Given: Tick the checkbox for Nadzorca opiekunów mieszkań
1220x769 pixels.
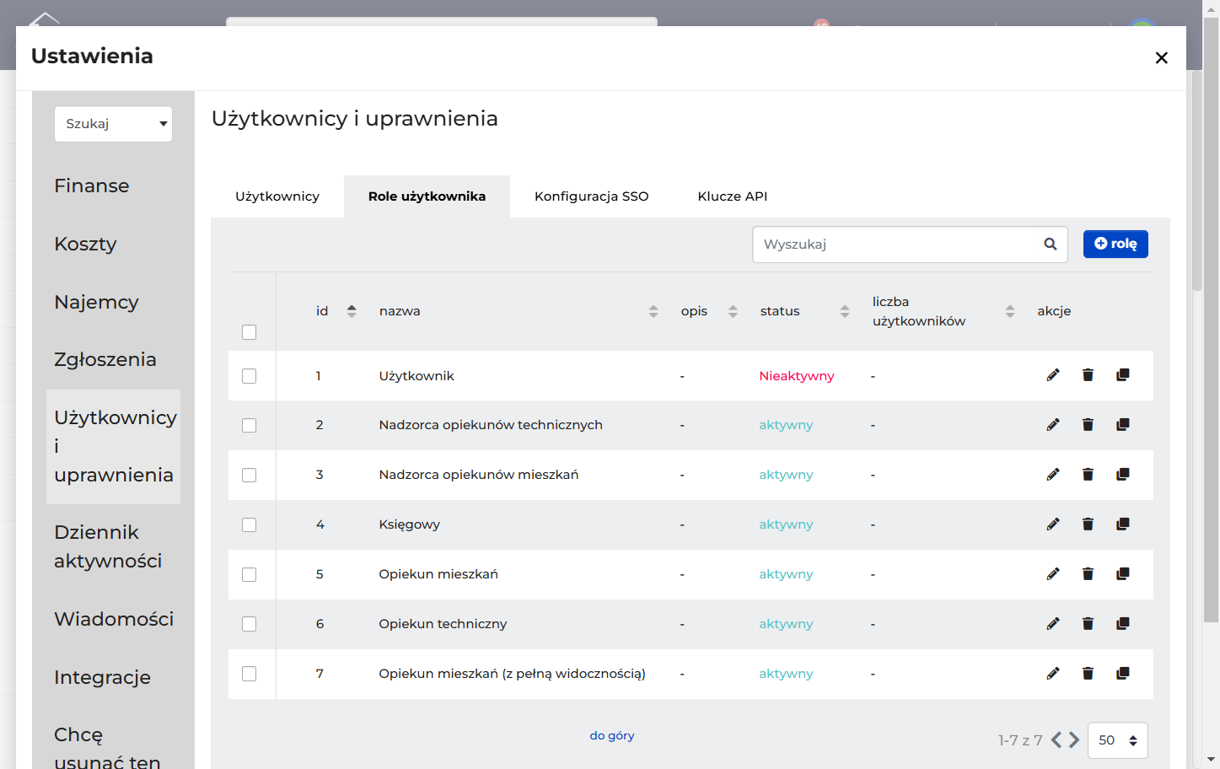Looking at the screenshot, I should point(249,476).
